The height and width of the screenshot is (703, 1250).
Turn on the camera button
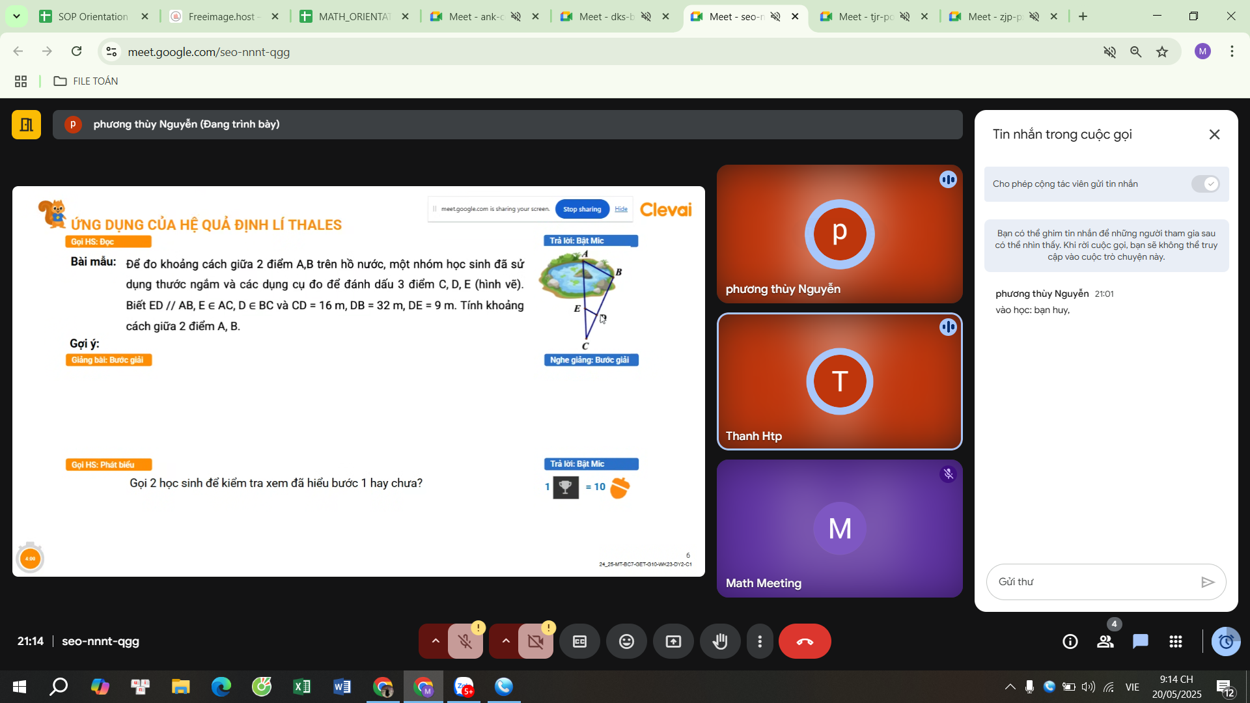535,642
